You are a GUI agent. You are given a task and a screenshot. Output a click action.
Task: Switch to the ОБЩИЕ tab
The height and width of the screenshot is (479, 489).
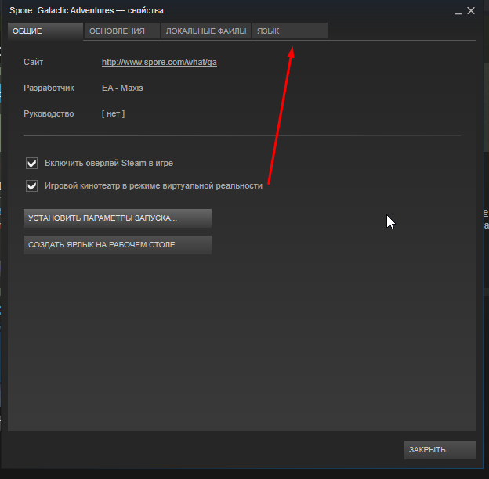(x=45, y=31)
